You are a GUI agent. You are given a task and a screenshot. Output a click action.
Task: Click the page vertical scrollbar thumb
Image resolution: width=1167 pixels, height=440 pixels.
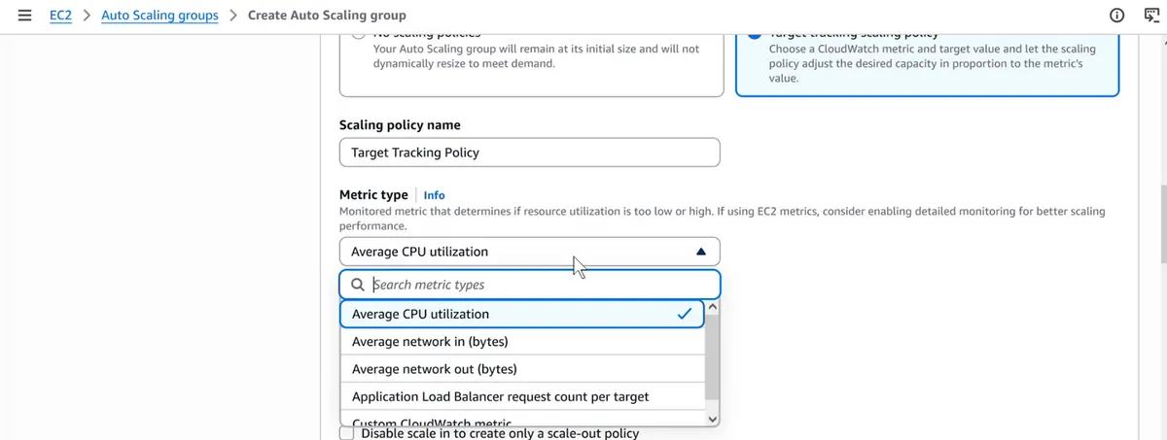coord(1162,223)
